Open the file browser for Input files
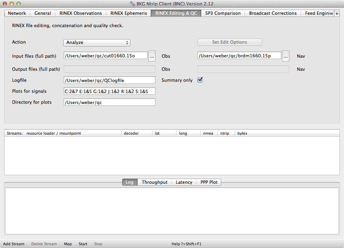 [152, 56]
